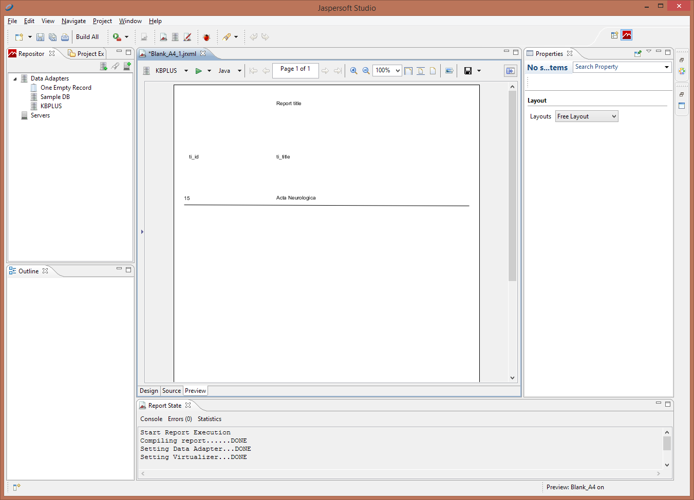Open the Free Layout dropdown
The width and height of the screenshot is (694, 500).
click(x=587, y=116)
